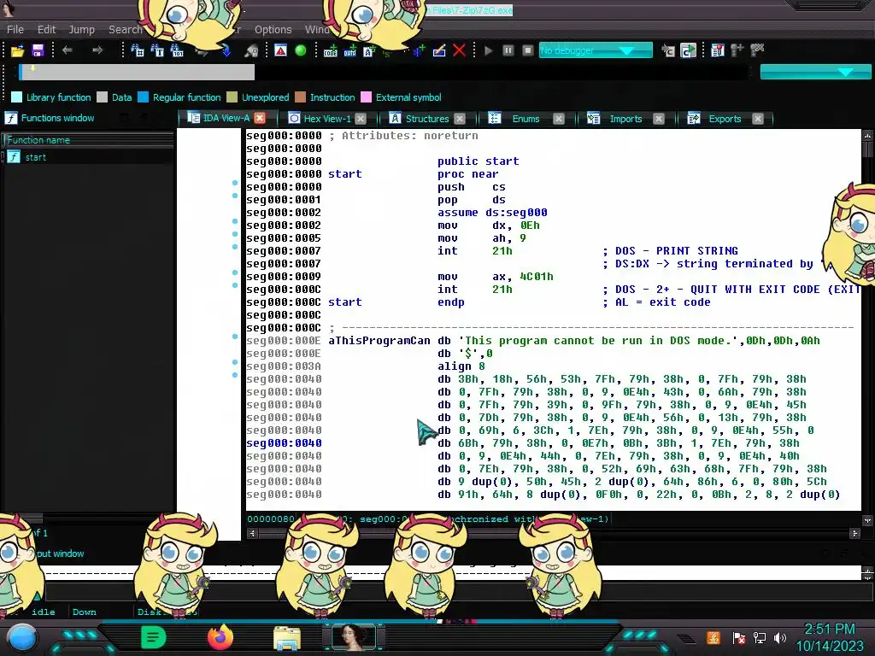Click the binary search 101 binoculars icon
The image size is (875, 656).
[x=177, y=50]
